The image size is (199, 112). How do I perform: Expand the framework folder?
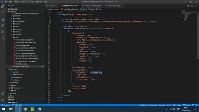[17, 88]
